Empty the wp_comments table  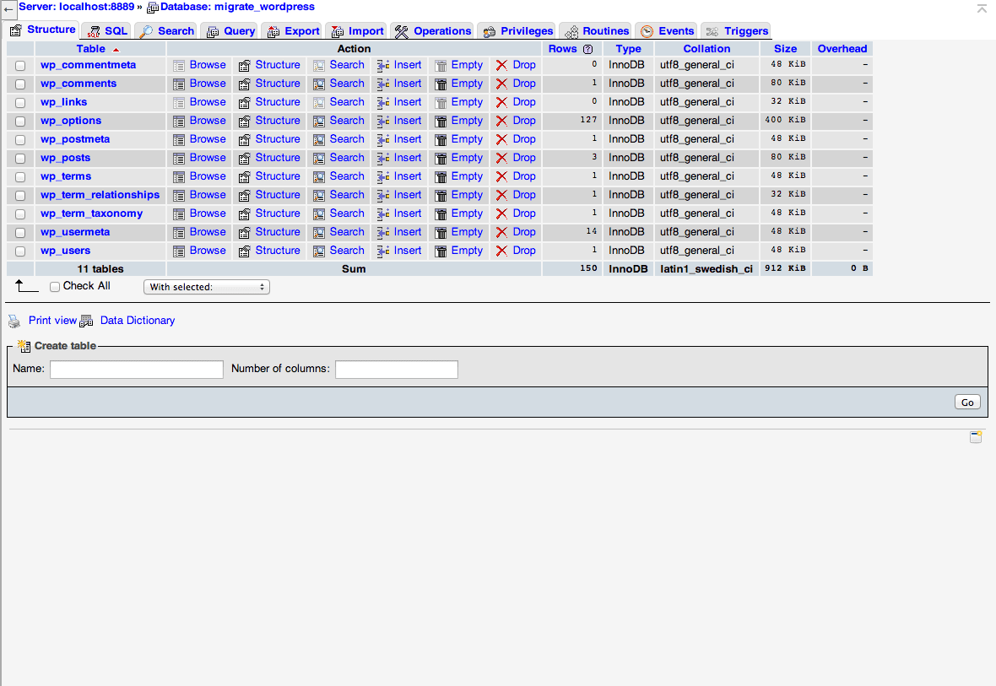click(x=466, y=83)
